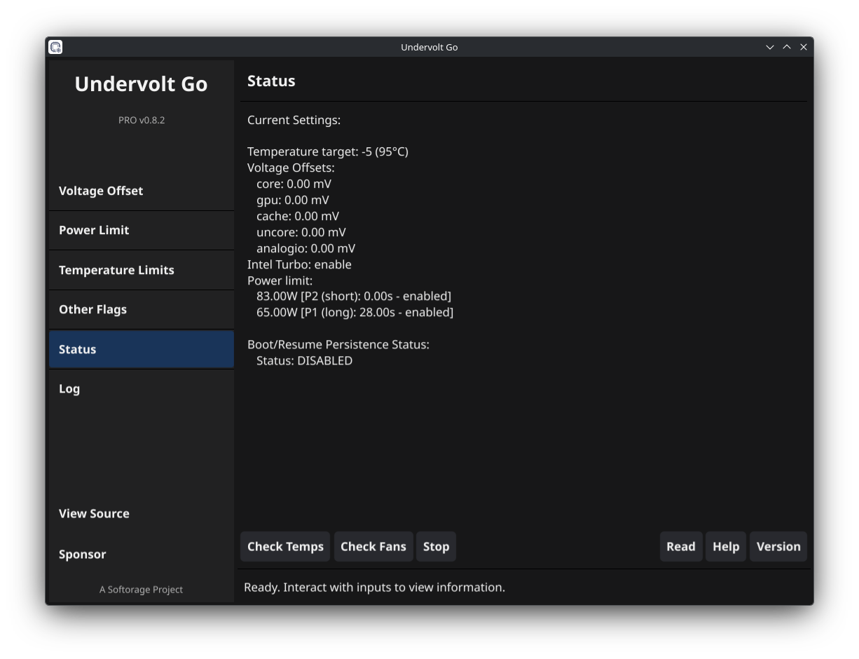Click the Version button
Screen dimensions: 859x659
[778, 547]
